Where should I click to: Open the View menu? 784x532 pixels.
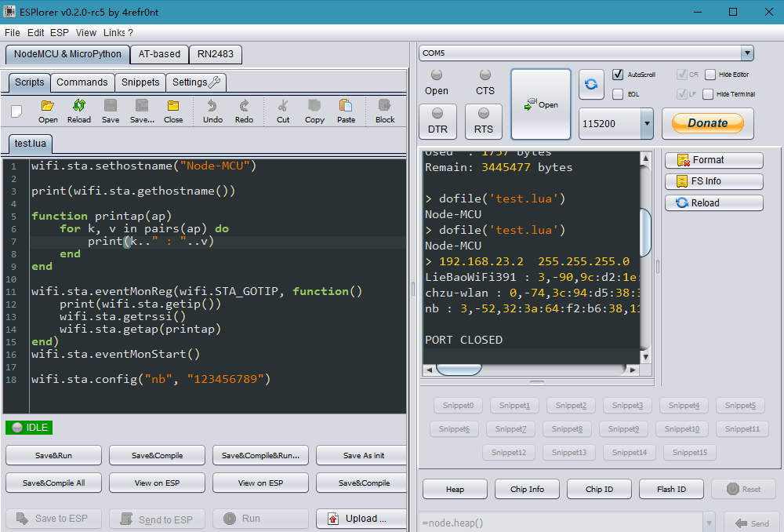86,32
